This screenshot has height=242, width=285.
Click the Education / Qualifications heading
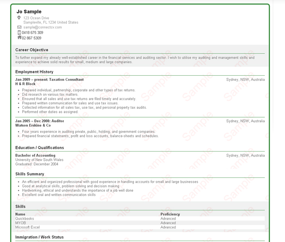click(x=40, y=148)
